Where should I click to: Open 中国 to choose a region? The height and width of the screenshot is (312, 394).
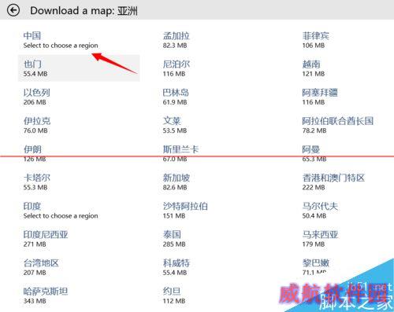tap(79, 40)
